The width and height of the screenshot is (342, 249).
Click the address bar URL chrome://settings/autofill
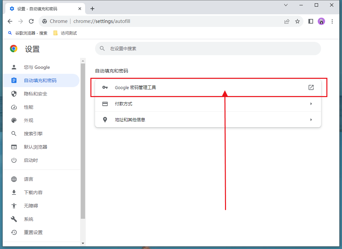pyautogui.click(x=102, y=21)
